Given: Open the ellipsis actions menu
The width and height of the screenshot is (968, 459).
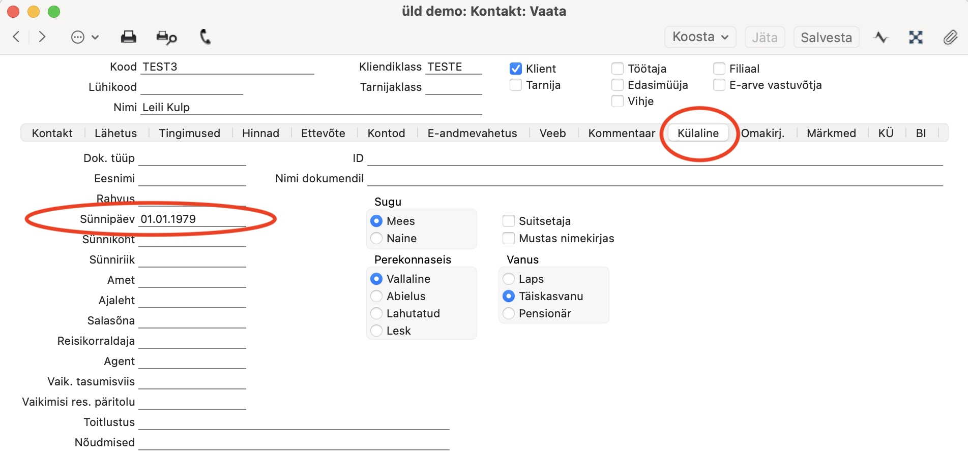Looking at the screenshot, I should pyautogui.click(x=84, y=37).
